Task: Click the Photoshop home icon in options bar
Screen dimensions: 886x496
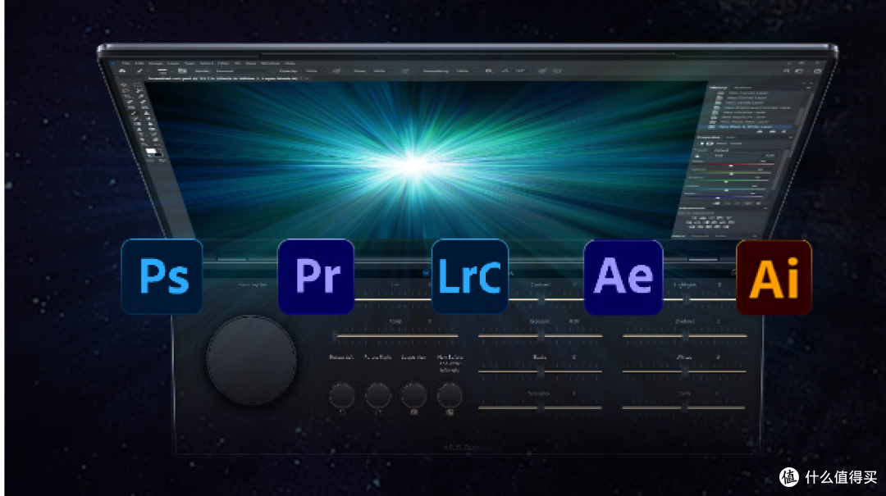Action: [122, 71]
